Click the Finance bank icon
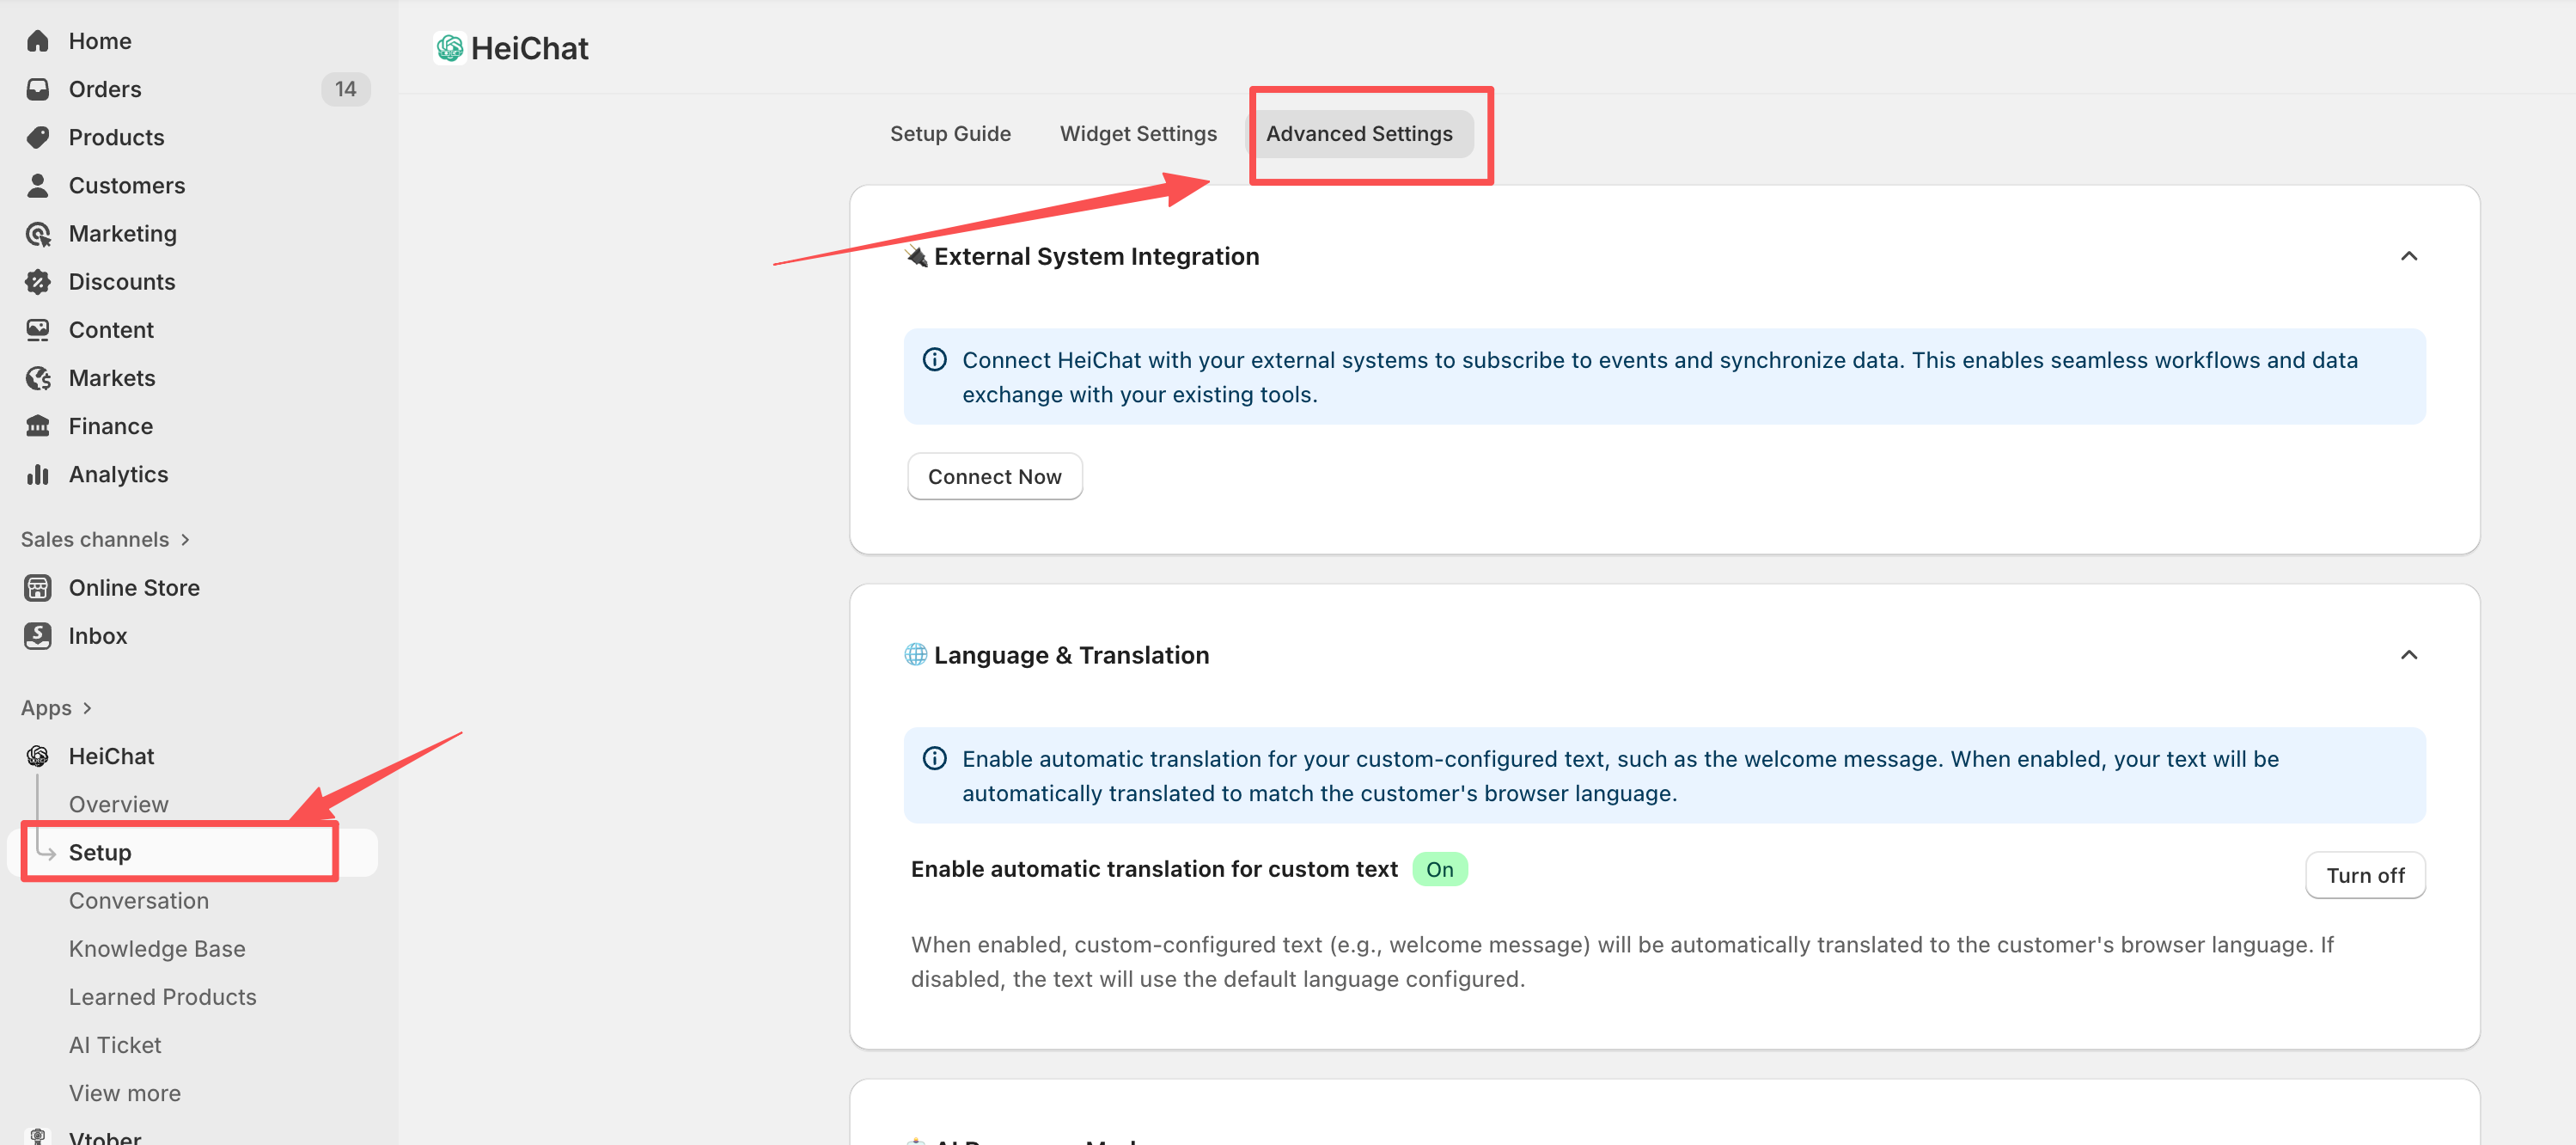 pyautogui.click(x=38, y=426)
